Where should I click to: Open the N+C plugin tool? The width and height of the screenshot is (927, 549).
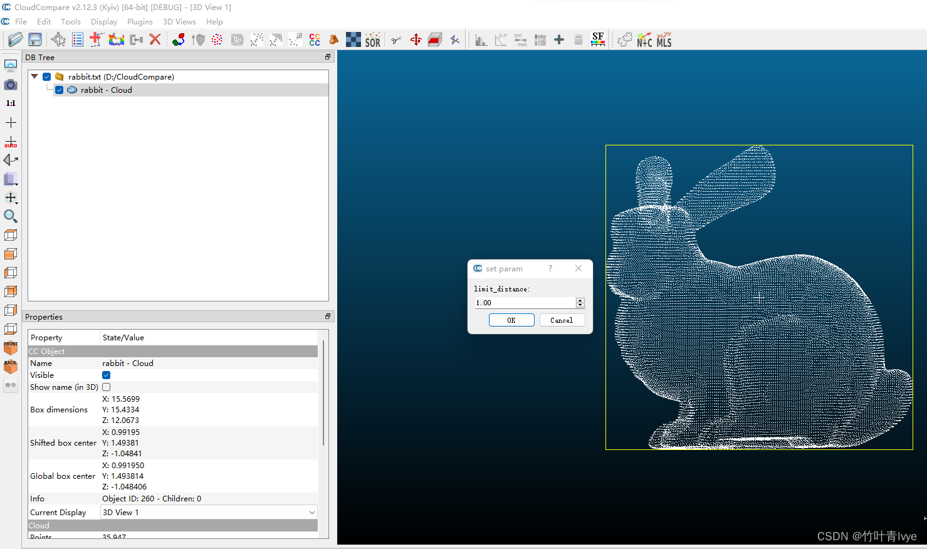[x=644, y=40]
